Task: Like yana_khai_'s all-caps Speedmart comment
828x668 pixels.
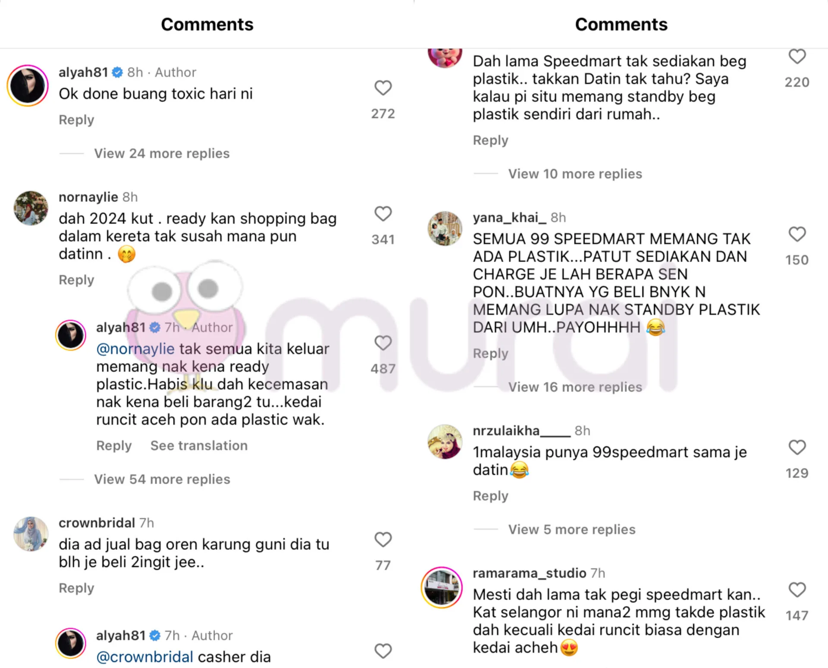Action: pyautogui.click(x=797, y=234)
